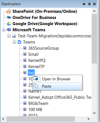
Task: Select Test-Team-Migration tenant node
Action: (54, 36)
